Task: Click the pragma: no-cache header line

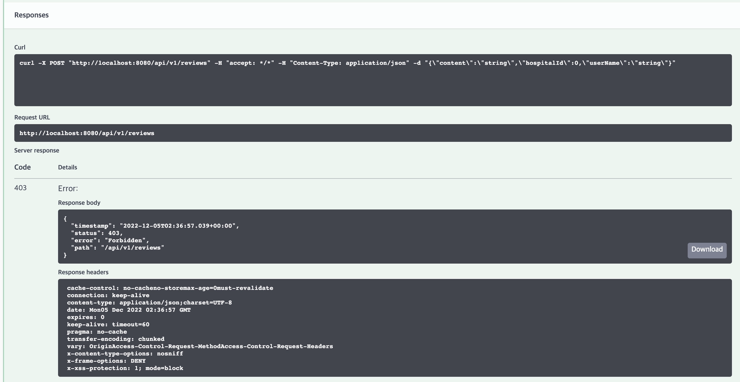Action: [97, 332]
